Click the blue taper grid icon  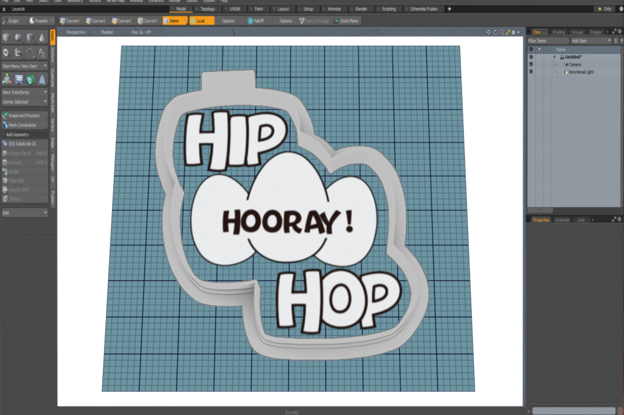pos(42,80)
